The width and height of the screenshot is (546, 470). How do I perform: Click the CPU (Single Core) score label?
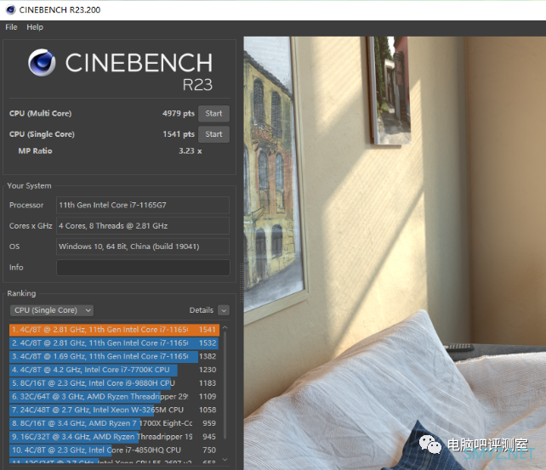pyautogui.click(x=42, y=134)
